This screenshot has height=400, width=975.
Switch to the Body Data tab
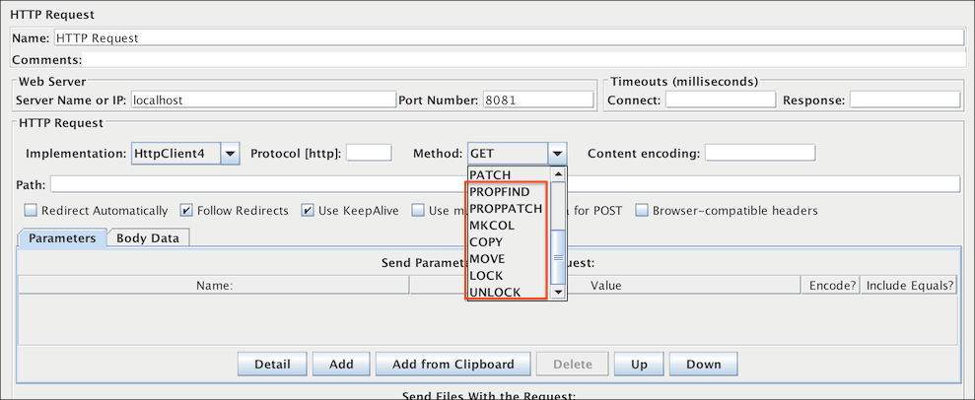[x=151, y=237]
